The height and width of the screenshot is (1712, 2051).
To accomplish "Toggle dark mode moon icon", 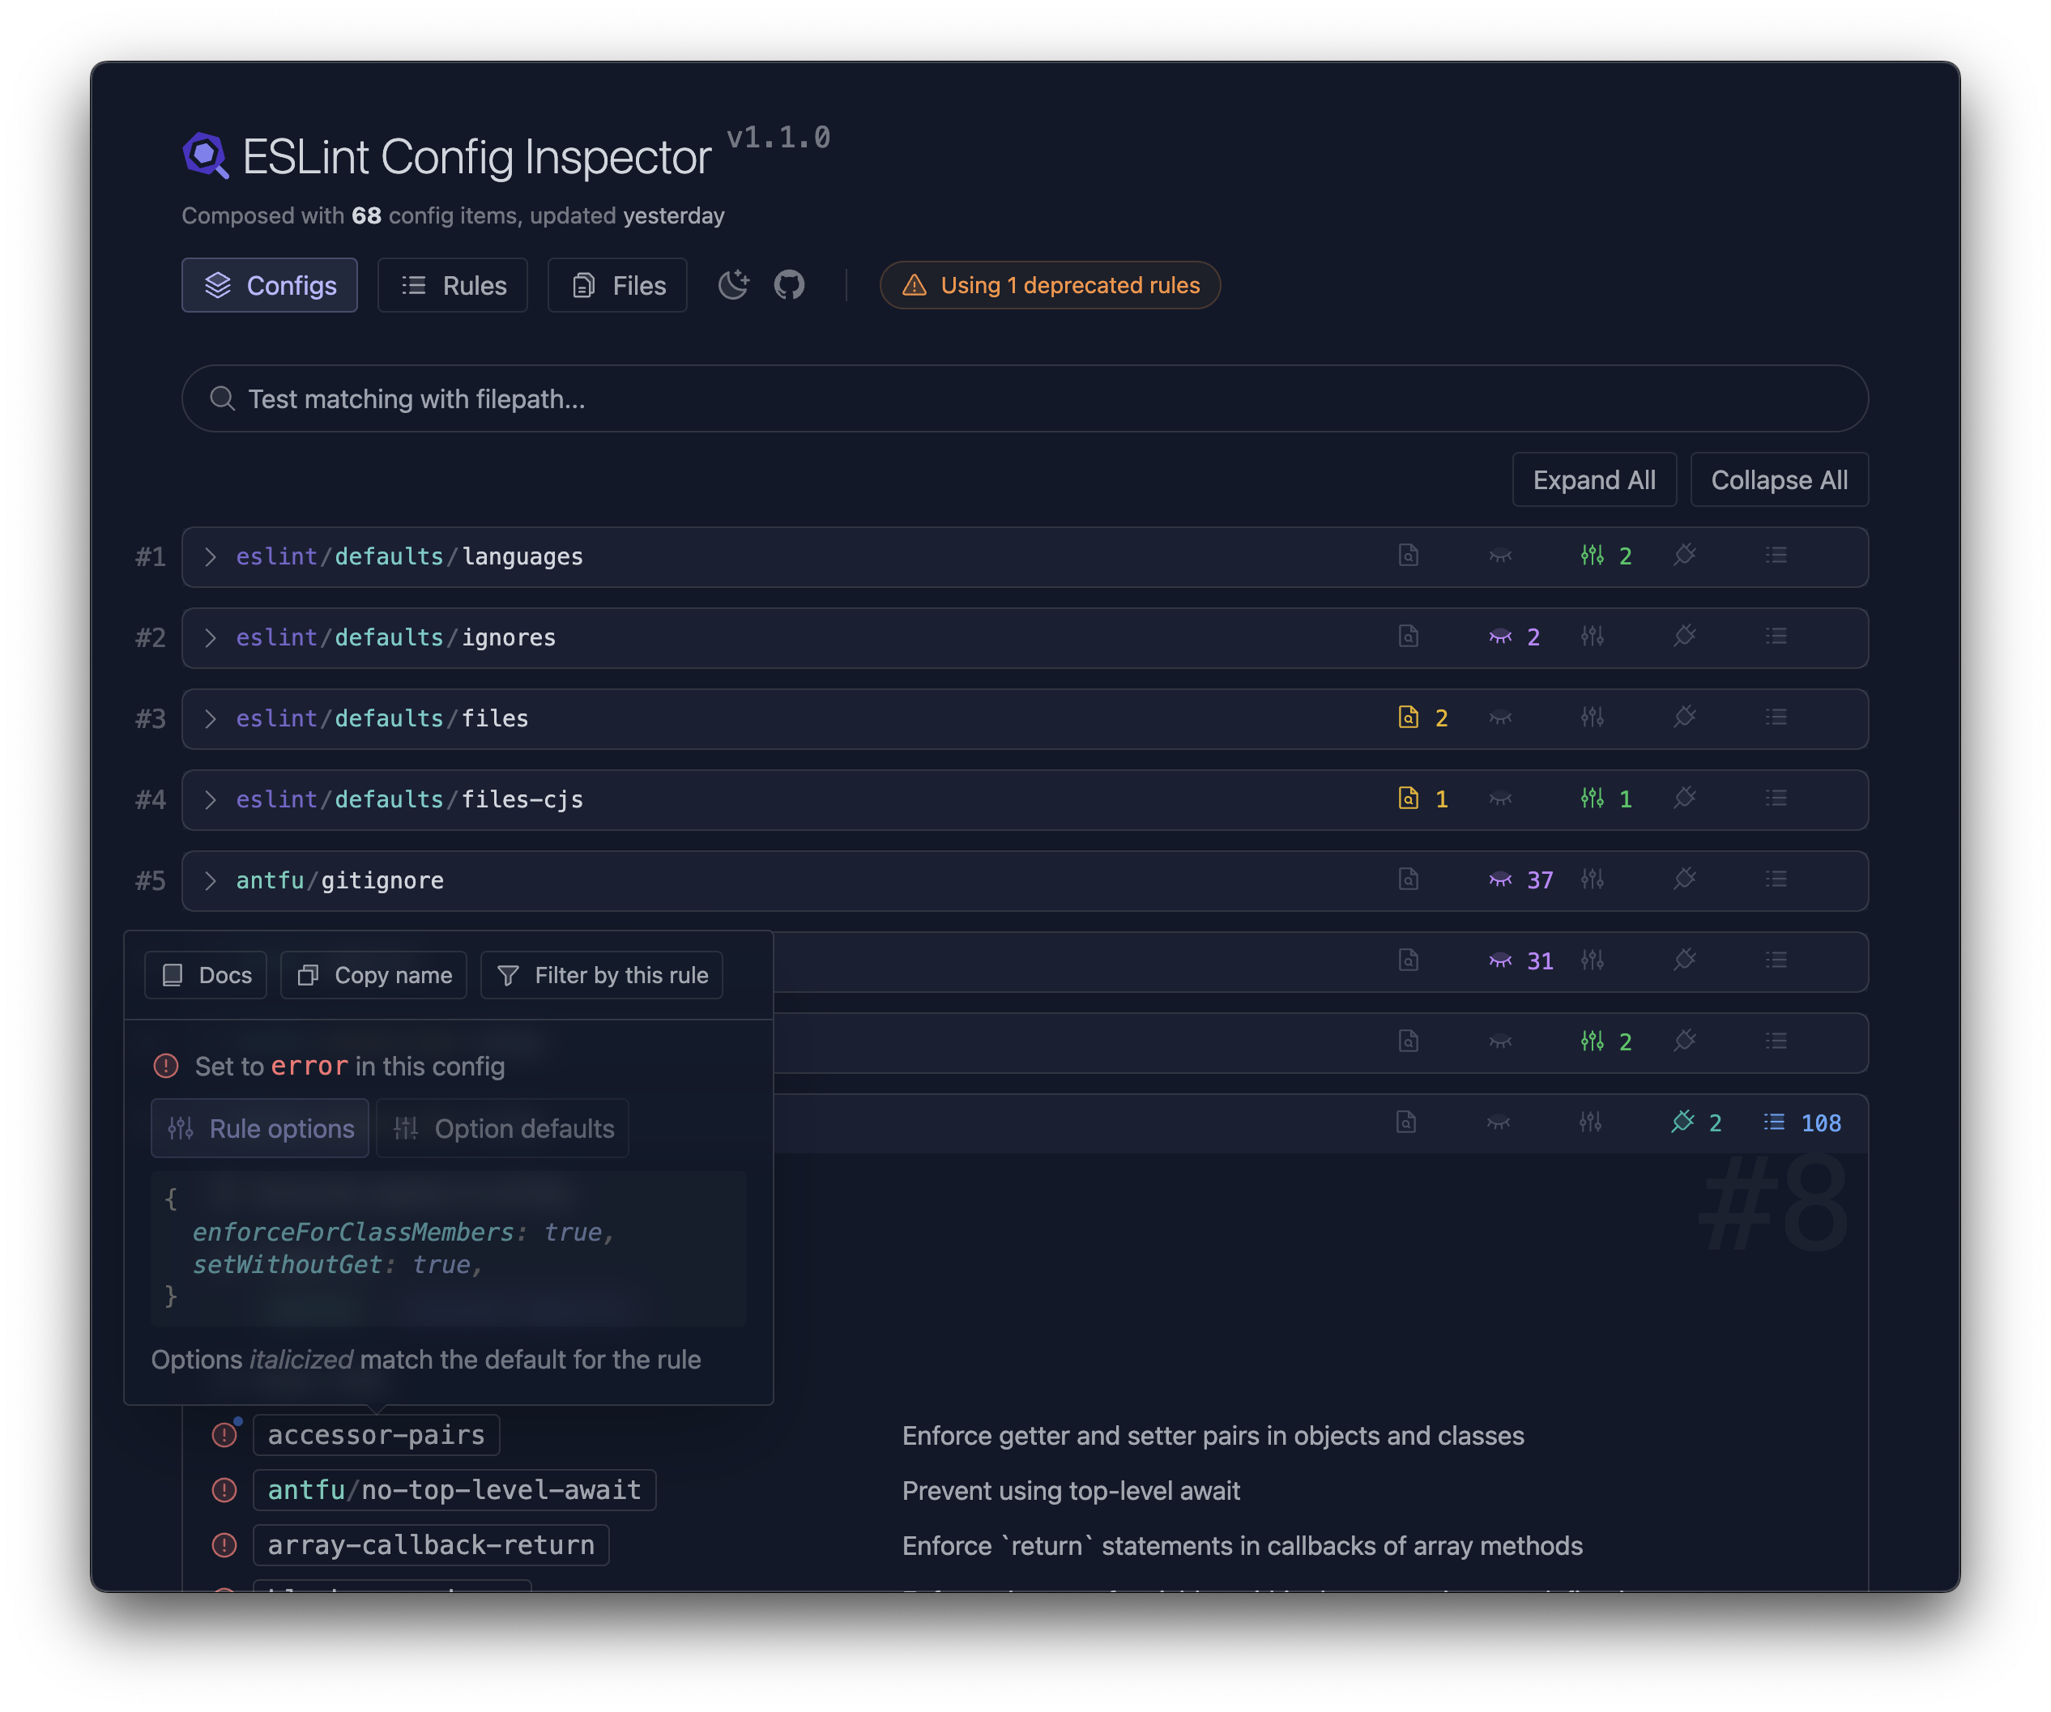I will point(732,285).
